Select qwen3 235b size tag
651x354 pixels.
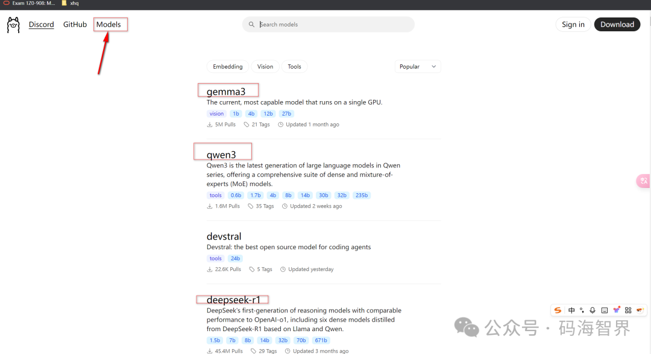(362, 195)
